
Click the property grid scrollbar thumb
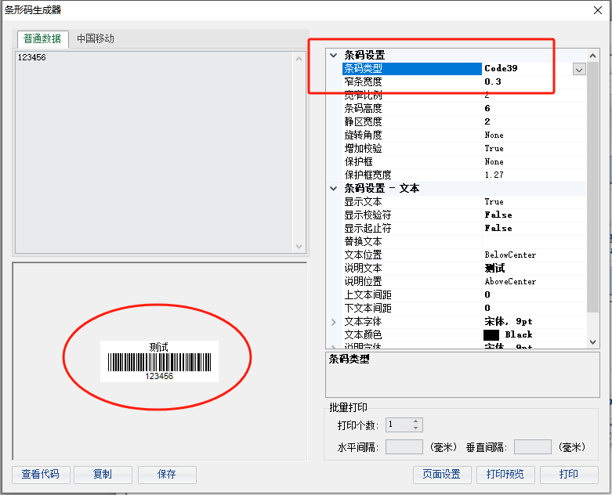tap(592, 187)
